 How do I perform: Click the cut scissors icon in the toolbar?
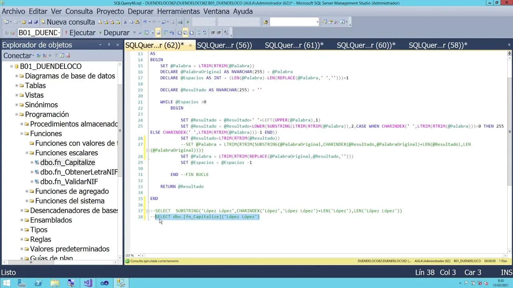(125, 22)
